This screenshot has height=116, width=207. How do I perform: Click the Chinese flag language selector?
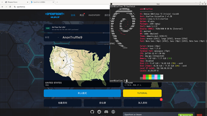pyautogui.click(x=199, y=115)
